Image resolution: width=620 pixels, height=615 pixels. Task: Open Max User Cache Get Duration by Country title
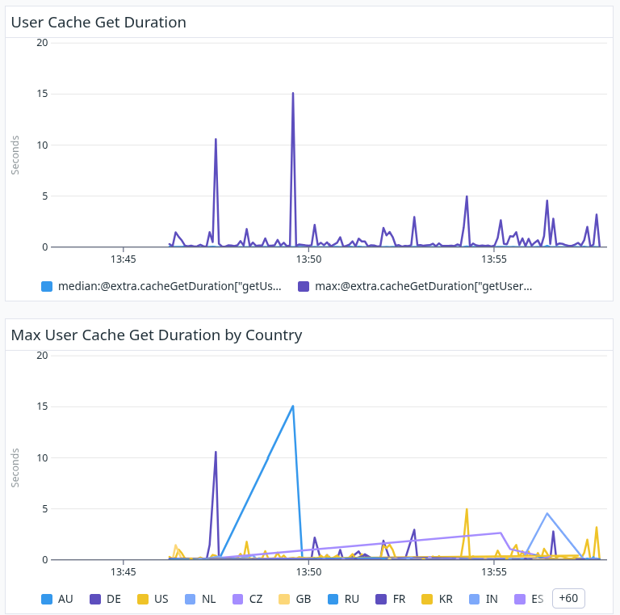[x=157, y=335]
